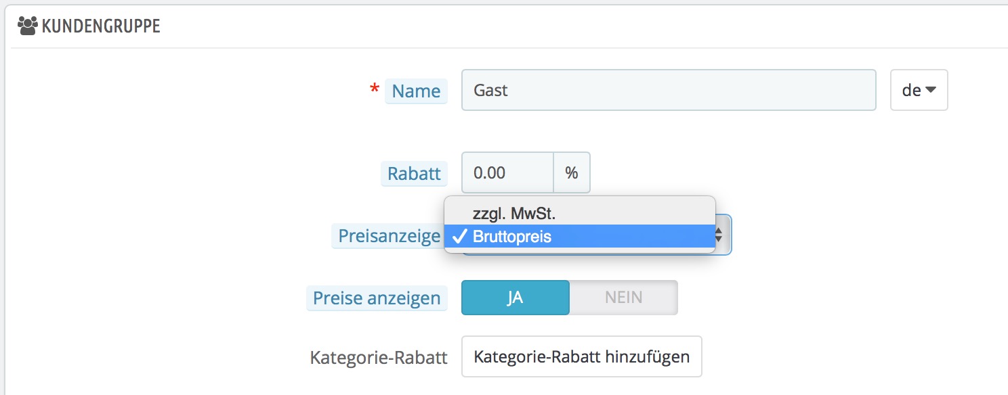This screenshot has width=1008, height=395.
Task: Click the Kundengruppe group icon
Action: [28, 26]
